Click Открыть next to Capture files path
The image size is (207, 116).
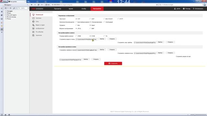[x=112, y=50]
